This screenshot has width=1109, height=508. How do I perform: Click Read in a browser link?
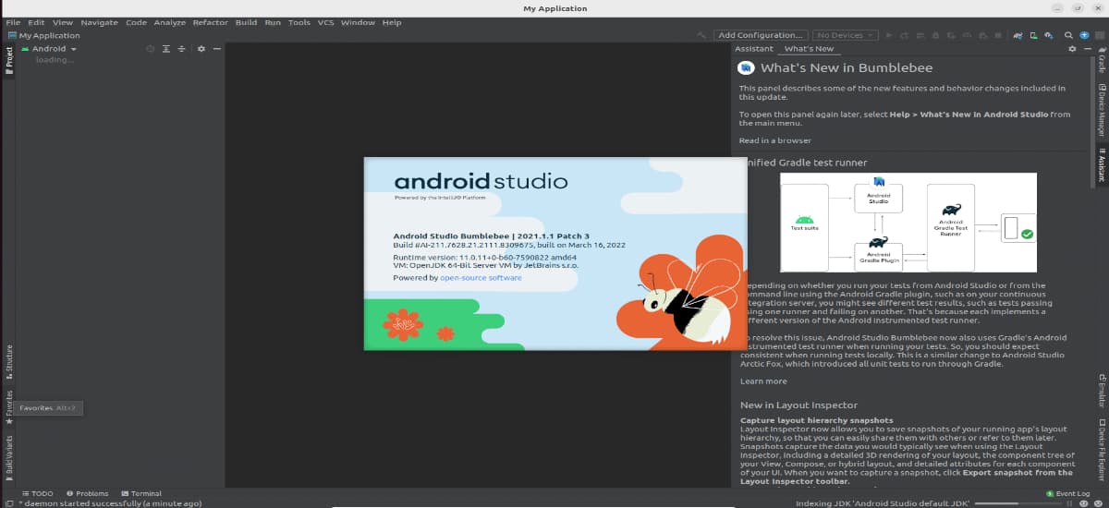pos(774,140)
